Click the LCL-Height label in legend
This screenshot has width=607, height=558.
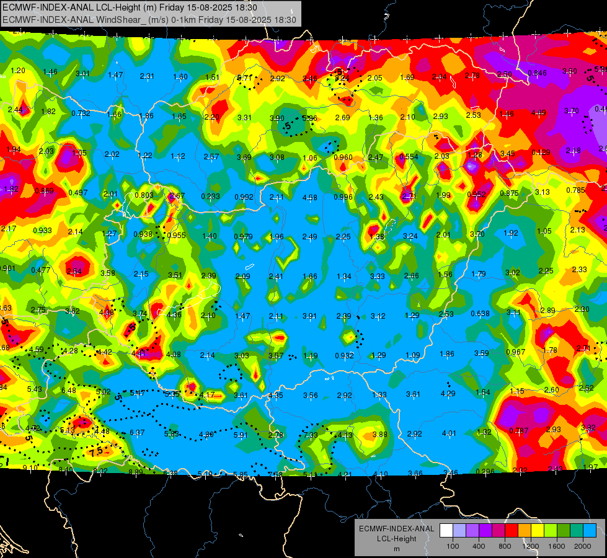(x=396, y=539)
